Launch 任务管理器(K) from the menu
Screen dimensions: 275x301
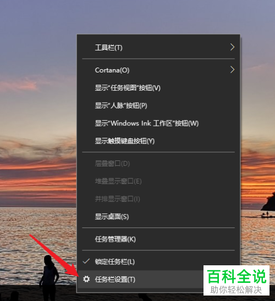[158, 239]
